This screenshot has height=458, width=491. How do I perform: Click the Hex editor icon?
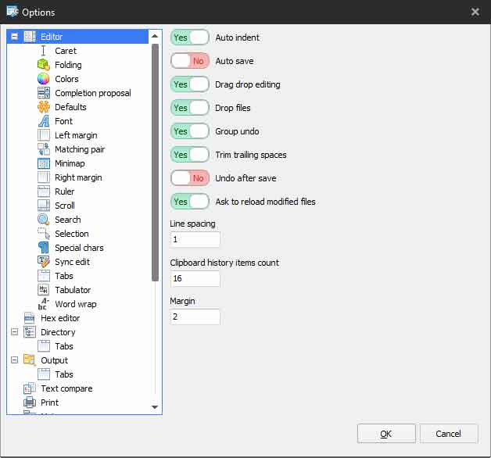click(x=30, y=318)
